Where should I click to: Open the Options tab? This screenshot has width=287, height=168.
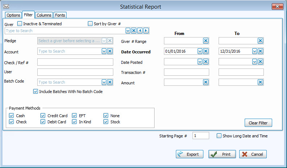[x=13, y=15]
